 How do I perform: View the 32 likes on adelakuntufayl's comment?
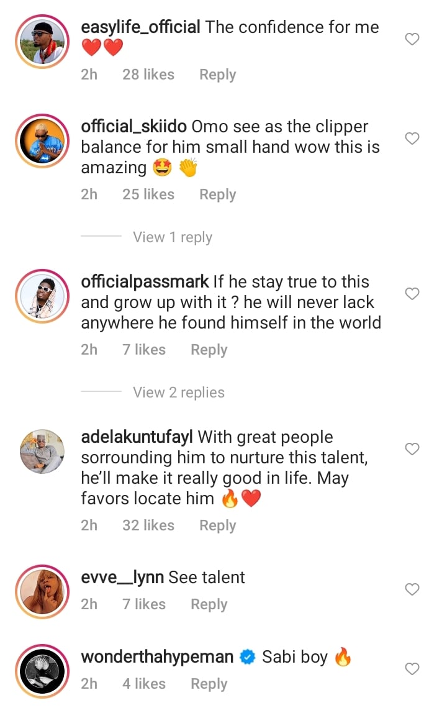(x=148, y=525)
